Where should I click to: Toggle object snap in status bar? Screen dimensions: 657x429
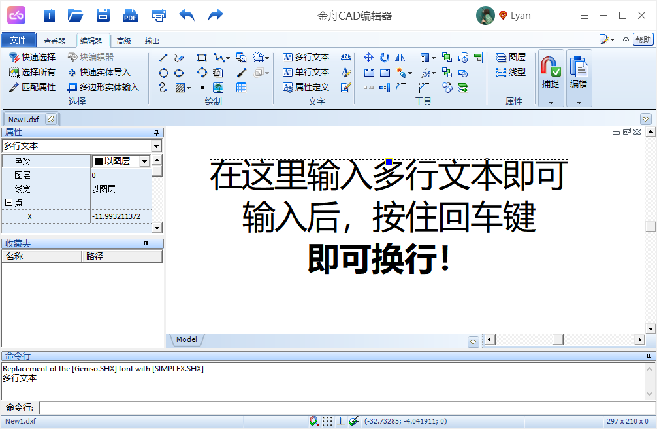point(314,421)
